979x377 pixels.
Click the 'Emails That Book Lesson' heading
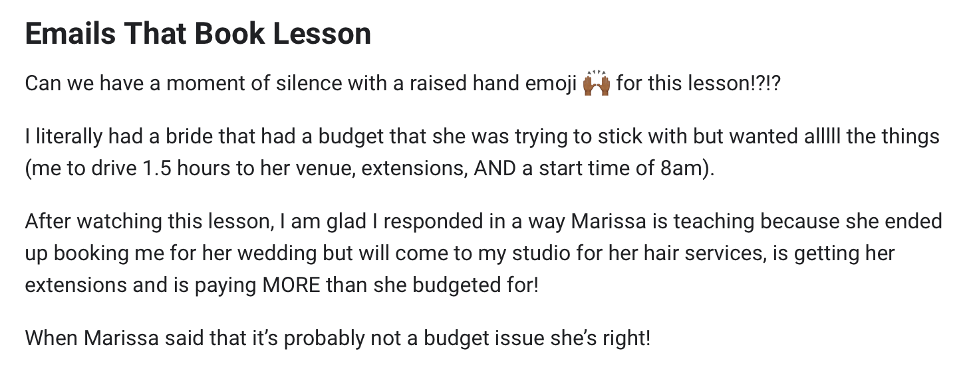198,34
